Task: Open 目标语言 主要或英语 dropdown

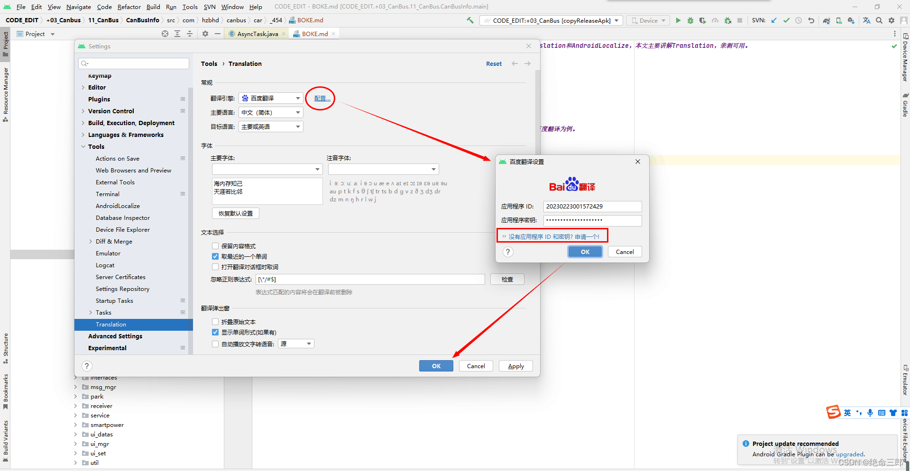Action: pos(271,127)
